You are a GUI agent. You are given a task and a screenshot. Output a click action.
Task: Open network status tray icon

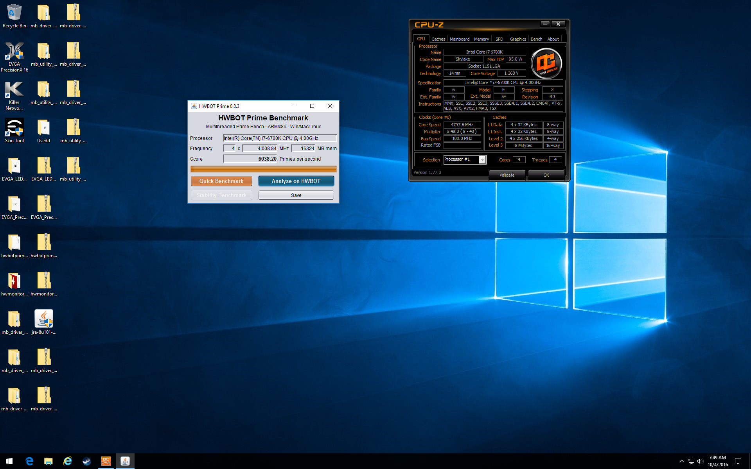[x=691, y=461]
